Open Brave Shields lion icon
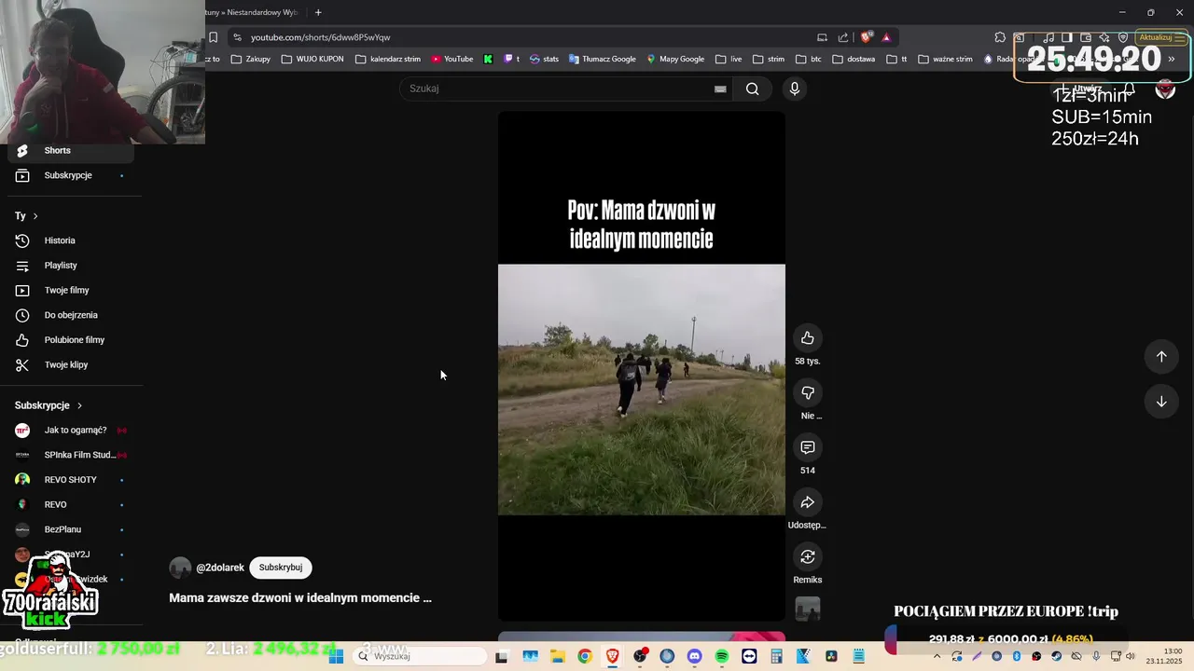1194x671 pixels. [x=867, y=37]
